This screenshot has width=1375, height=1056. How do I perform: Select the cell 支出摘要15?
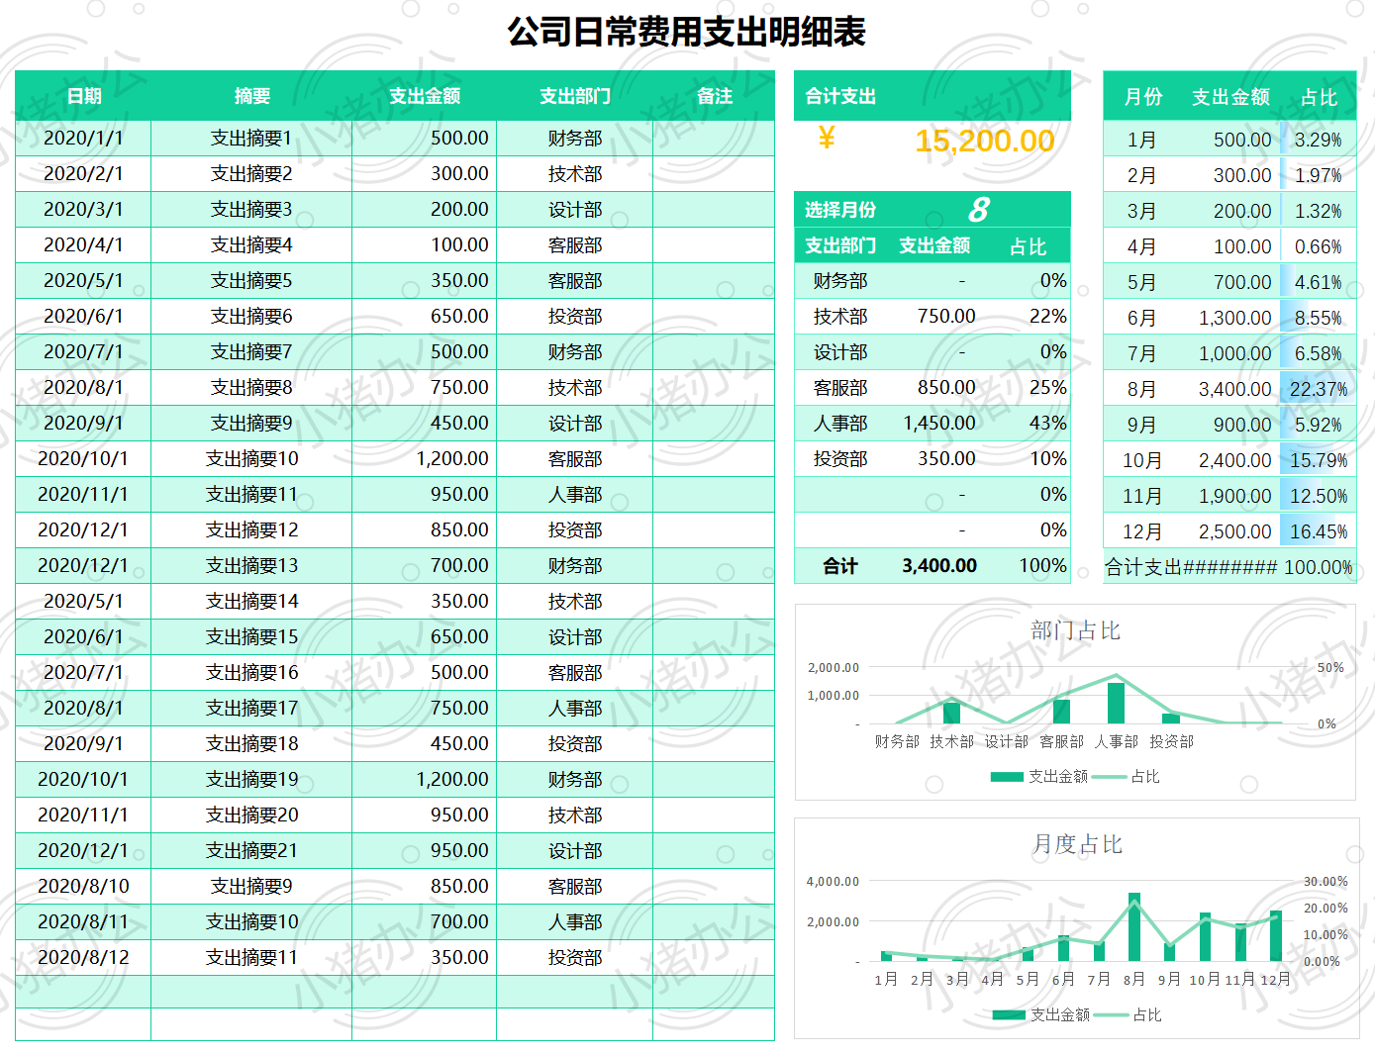click(x=251, y=636)
